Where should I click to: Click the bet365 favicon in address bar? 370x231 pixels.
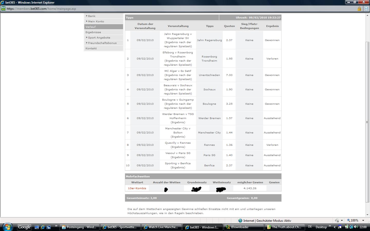click(3, 8)
